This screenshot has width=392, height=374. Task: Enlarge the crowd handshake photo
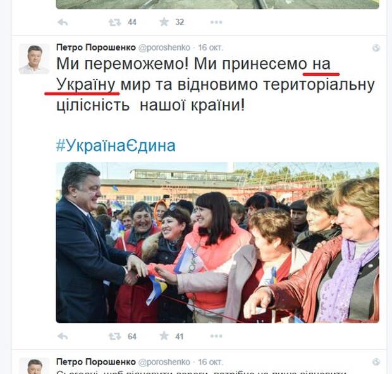point(217,243)
